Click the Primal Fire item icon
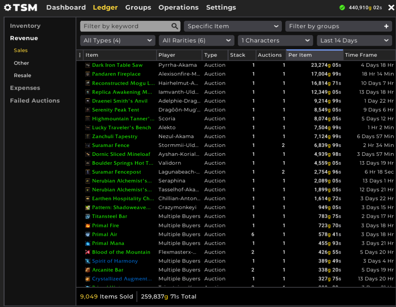The width and height of the screenshot is (396, 307). [88, 225]
